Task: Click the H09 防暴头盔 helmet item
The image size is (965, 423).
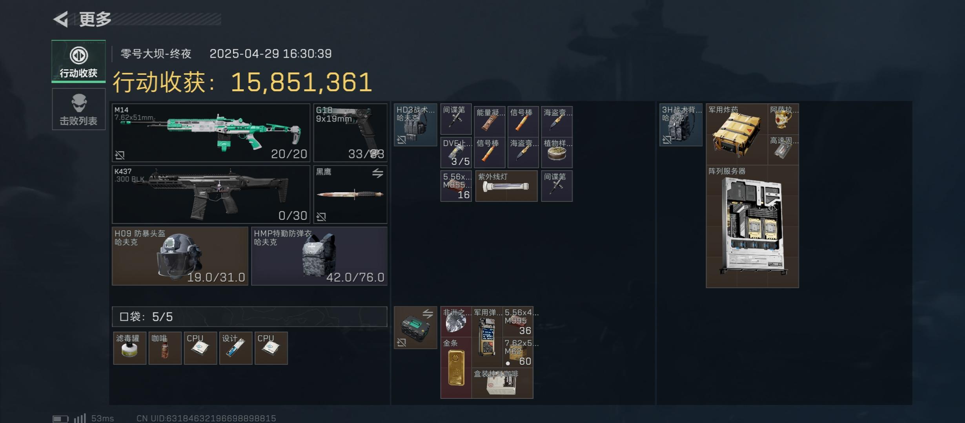Action: (180, 256)
